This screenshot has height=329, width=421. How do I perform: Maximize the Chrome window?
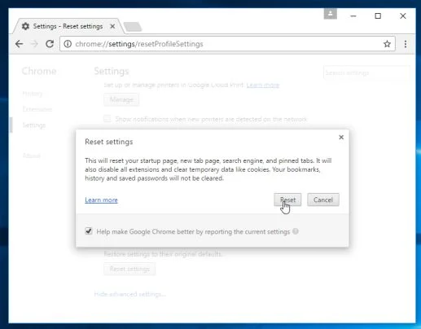click(x=378, y=16)
